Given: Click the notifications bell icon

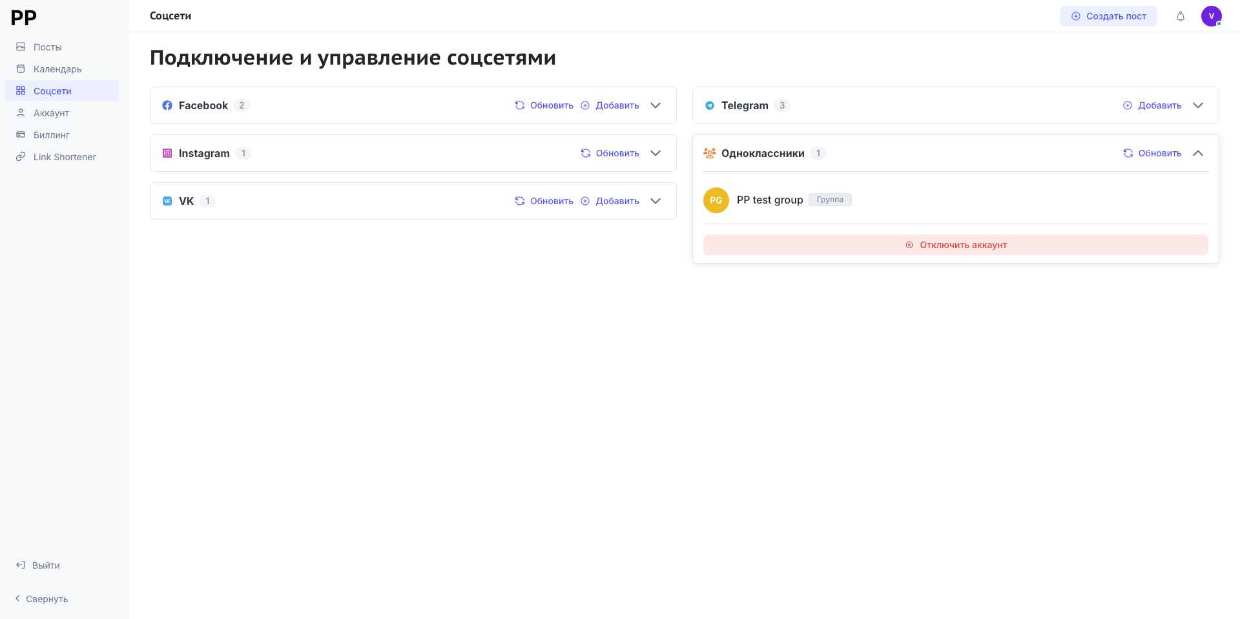Looking at the screenshot, I should (x=1180, y=16).
